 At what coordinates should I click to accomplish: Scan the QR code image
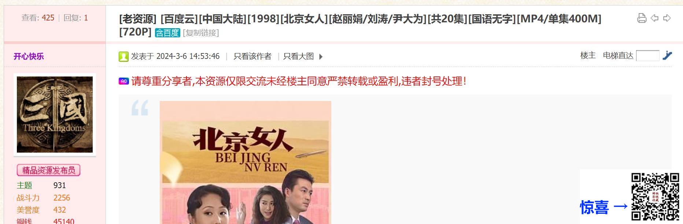[x=655, y=197]
